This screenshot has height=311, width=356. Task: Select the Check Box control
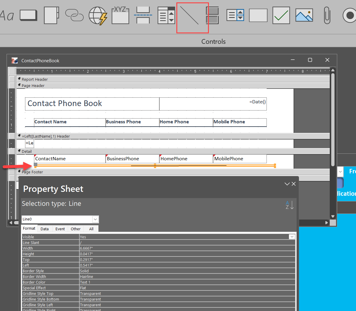coord(281,15)
